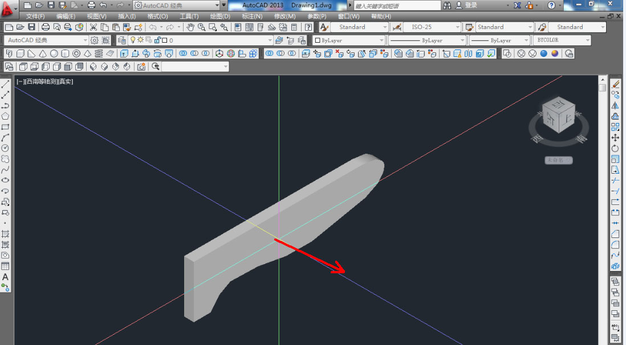This screenshot has width=626, height=345.
Task: Expand the ISO-25 dimension style dropdown
Action: 433,27
